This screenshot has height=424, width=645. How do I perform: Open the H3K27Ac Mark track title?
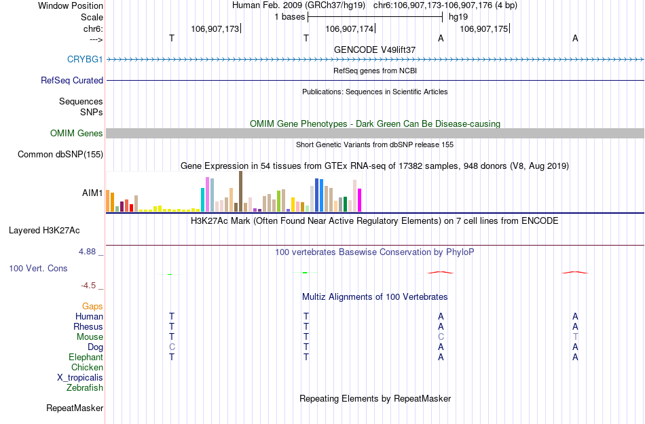click(x=375, y=221)
